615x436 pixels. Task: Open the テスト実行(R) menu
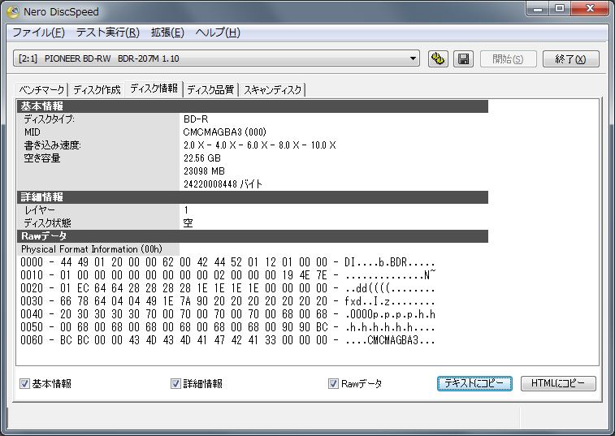click(108, 32)
